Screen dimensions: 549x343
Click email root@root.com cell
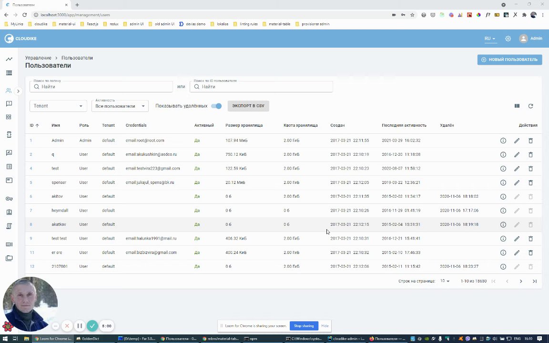click(145, 141)
